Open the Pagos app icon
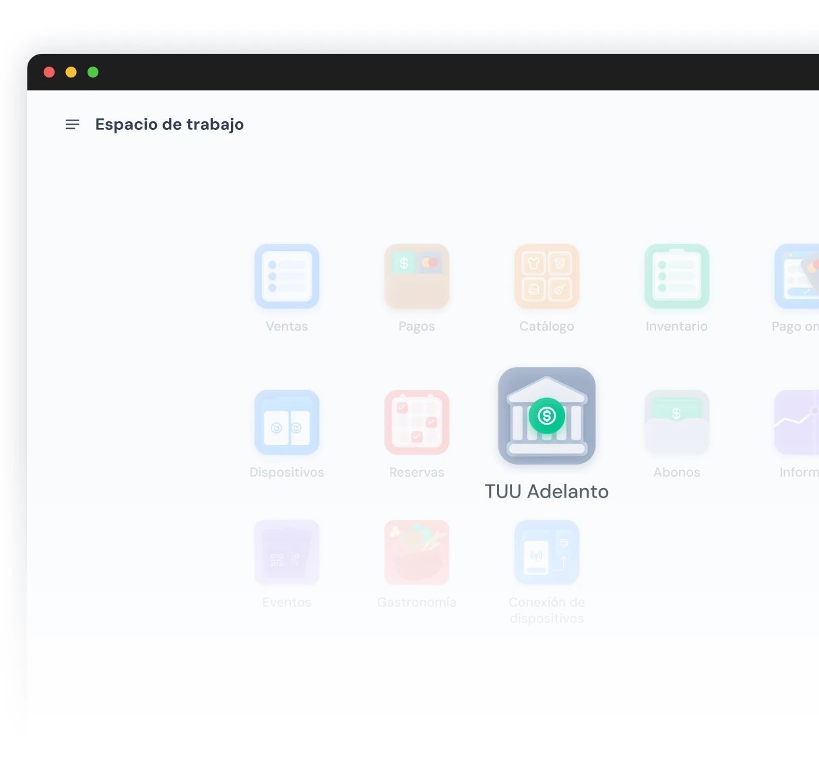 417,276
